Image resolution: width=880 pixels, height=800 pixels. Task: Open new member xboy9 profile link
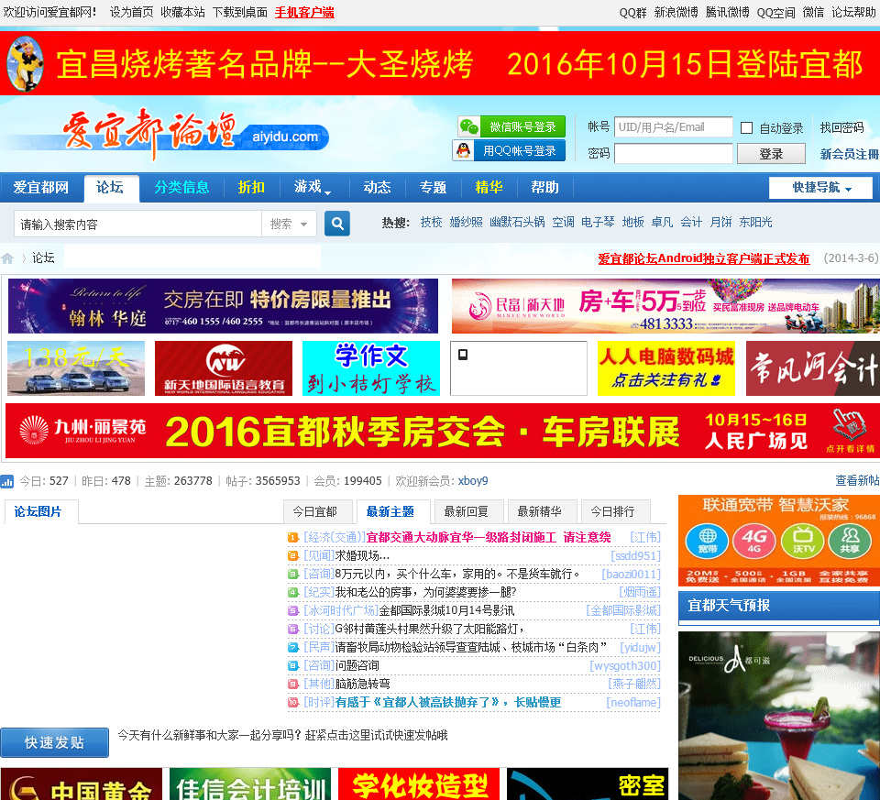click(x=473, y=481)
